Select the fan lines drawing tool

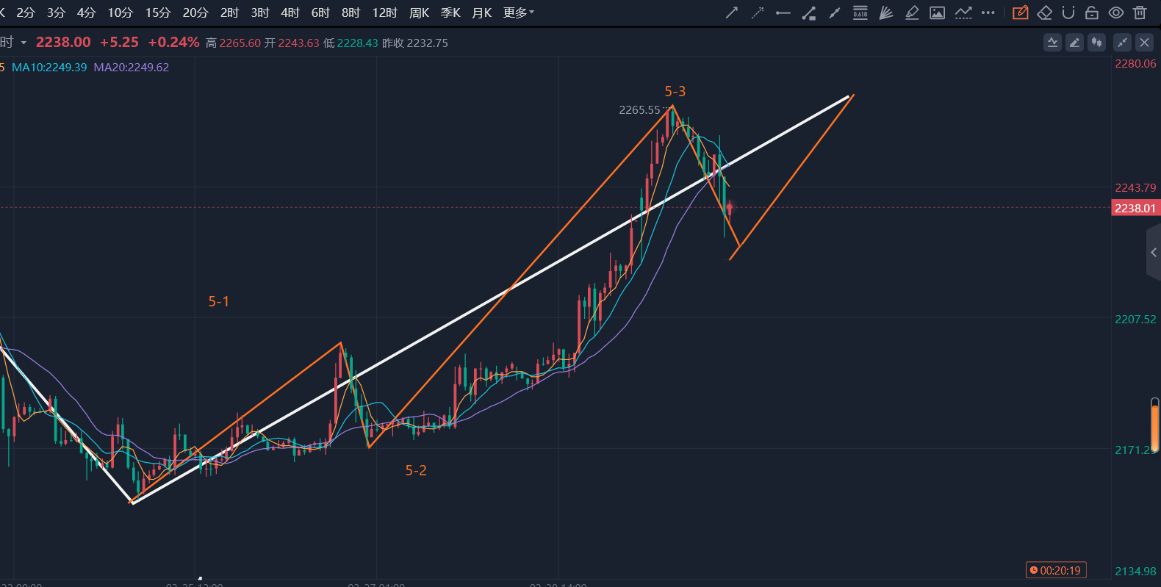[886, 12]
